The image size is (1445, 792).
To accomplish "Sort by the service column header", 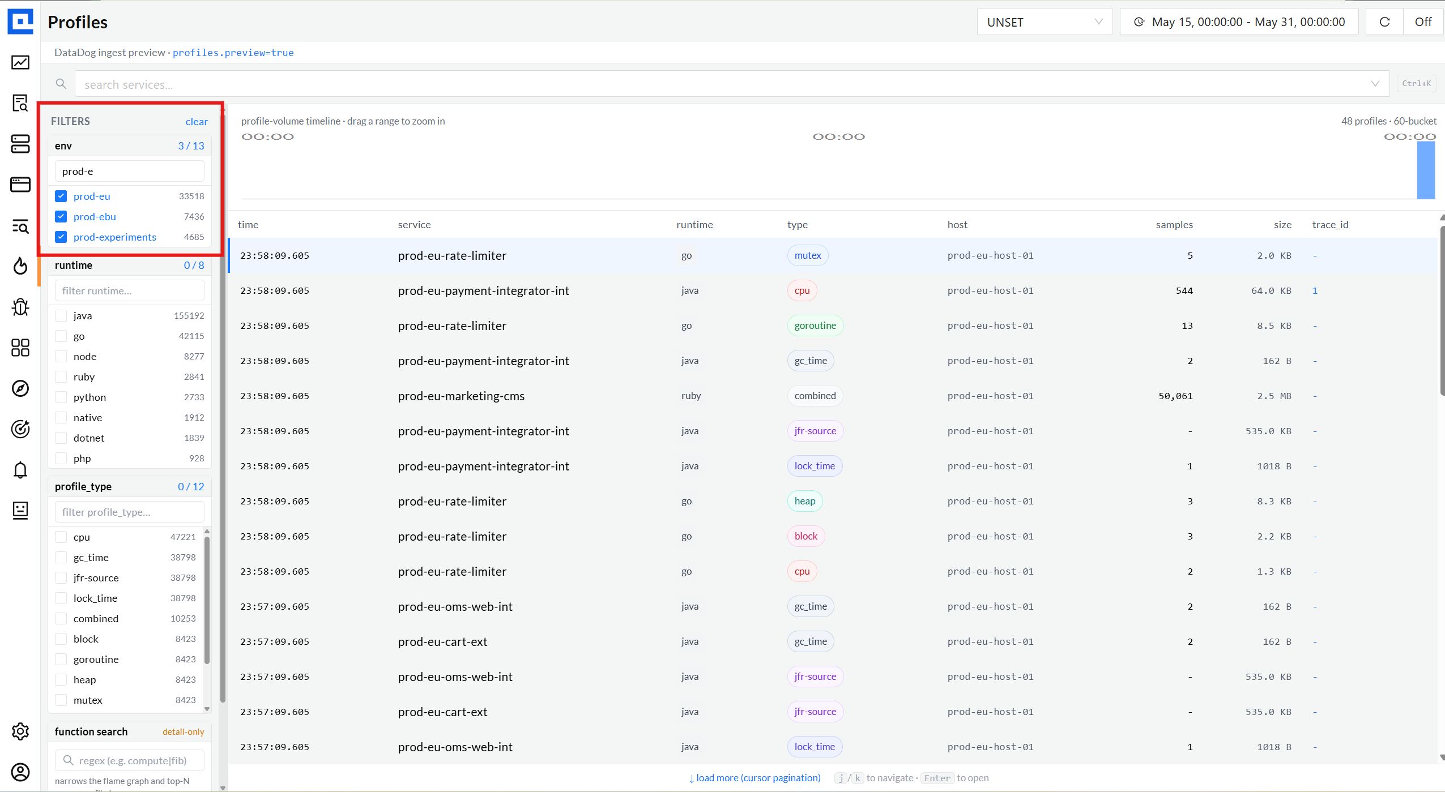I will click(414, 225).
